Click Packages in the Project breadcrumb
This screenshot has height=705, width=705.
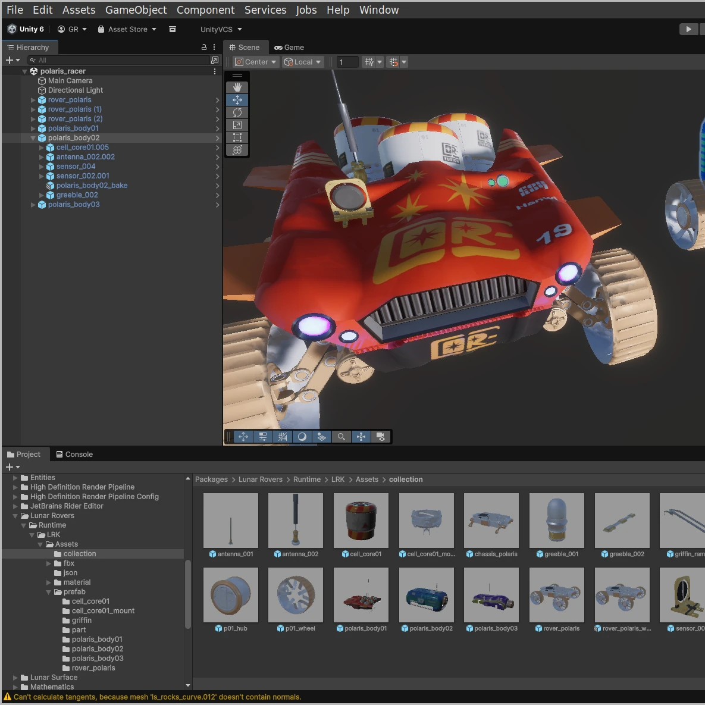(211, 480)
